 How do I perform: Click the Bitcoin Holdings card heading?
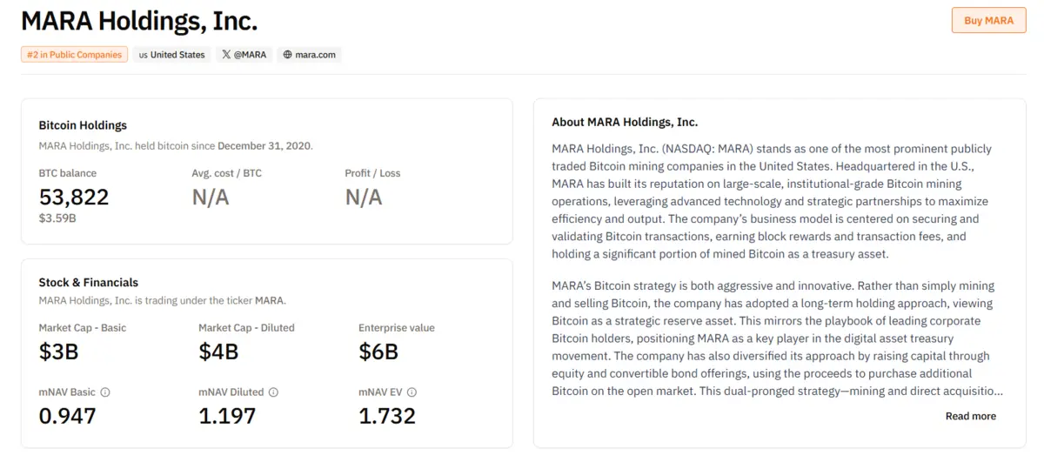(x=83, y=125)
